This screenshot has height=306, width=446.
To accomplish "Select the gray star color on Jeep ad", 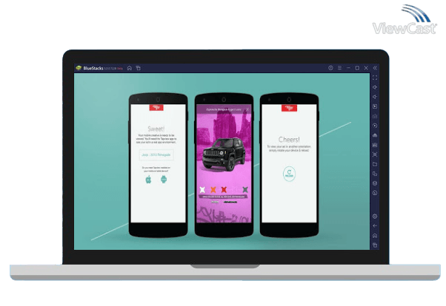I will (245, 189).
